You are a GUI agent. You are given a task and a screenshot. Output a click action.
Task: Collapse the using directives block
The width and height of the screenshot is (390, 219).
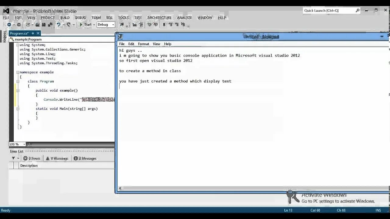(x=18, y=45)
